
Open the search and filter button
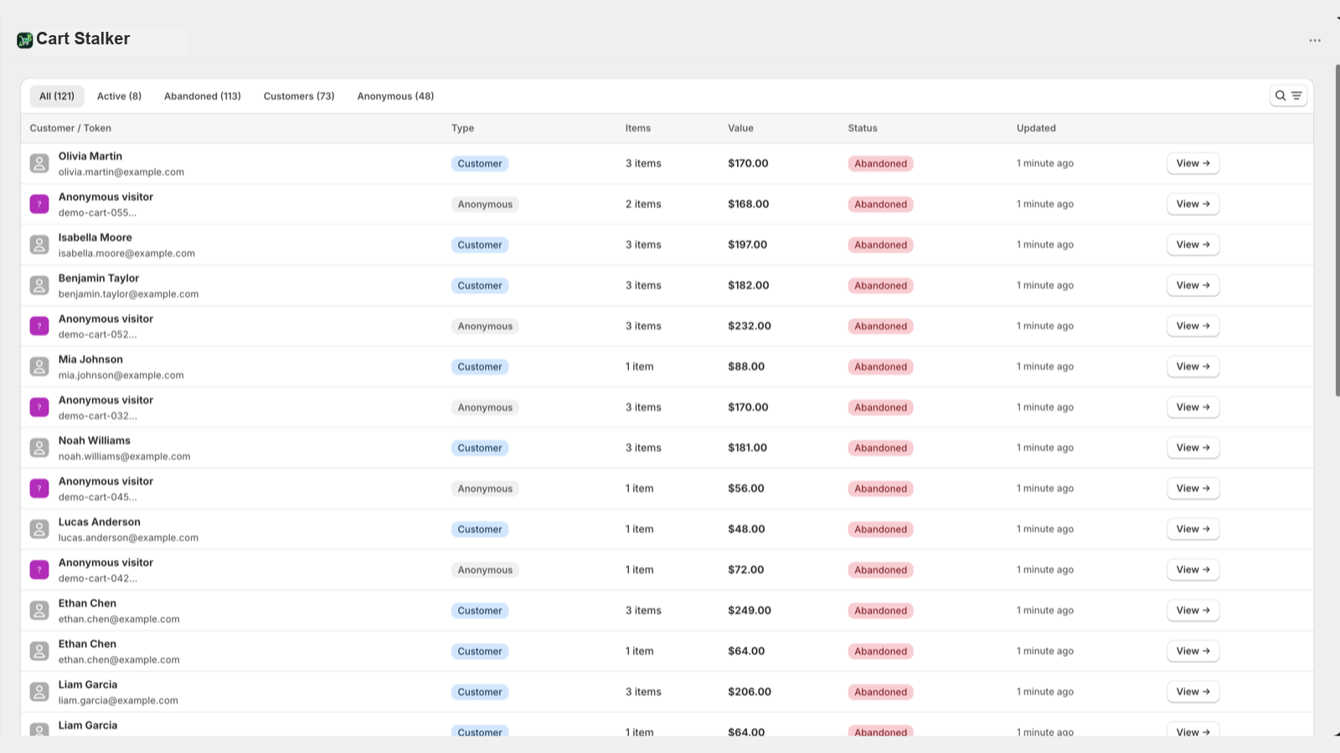tap(1288, 95)
